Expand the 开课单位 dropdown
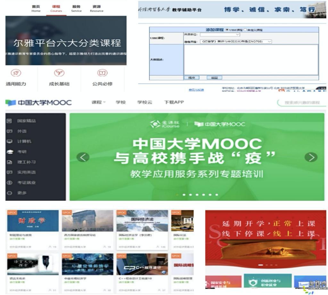The image size is (328, 295). coord(220,35)
